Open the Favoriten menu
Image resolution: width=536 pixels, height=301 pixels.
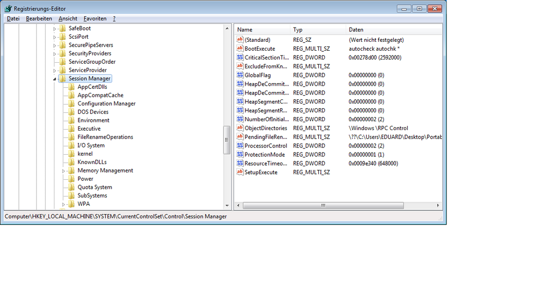pyautogui.click(x=95, y=19)
